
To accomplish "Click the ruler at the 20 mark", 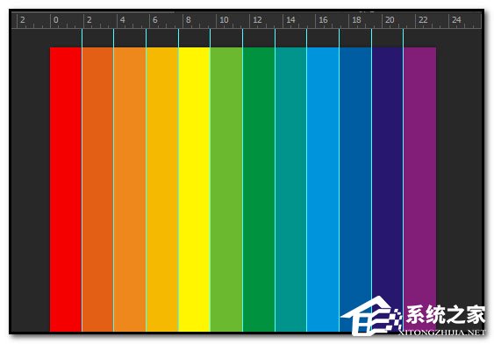I will 390,20.
